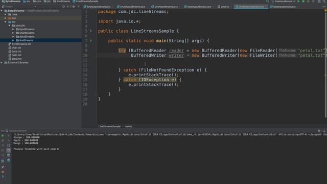Screen dimensions: 327x184
Task: Expand the .idea folder
Action: coord(6,14)
